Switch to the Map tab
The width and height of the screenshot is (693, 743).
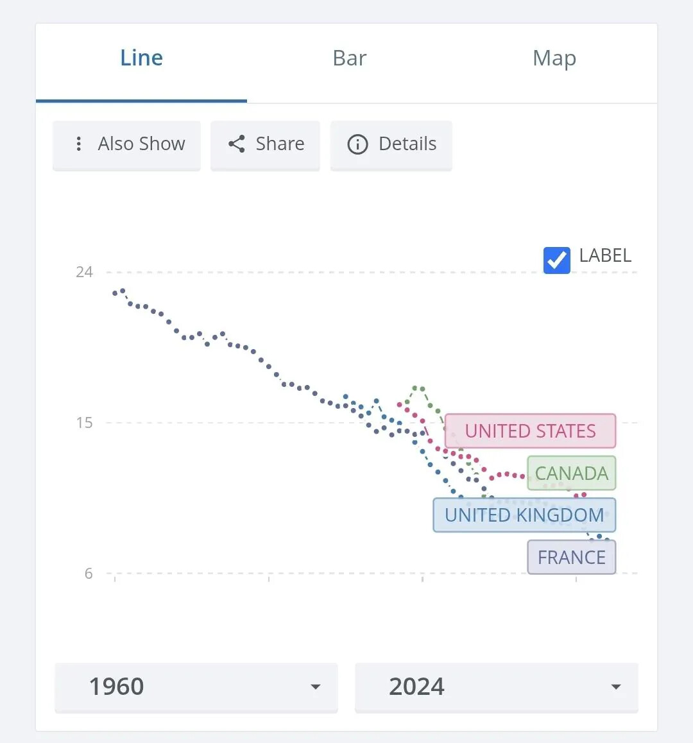click(554, 58)
